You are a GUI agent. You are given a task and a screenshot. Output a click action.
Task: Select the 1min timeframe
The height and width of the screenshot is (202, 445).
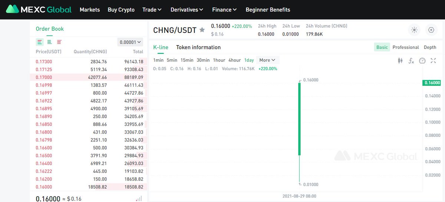pos(158,60)
